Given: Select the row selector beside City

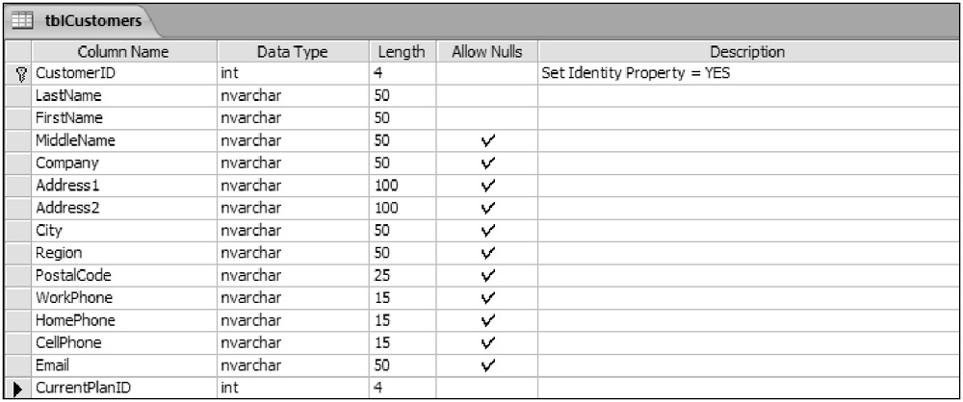Looking at the screenshot, I should [x=18, y=231].
